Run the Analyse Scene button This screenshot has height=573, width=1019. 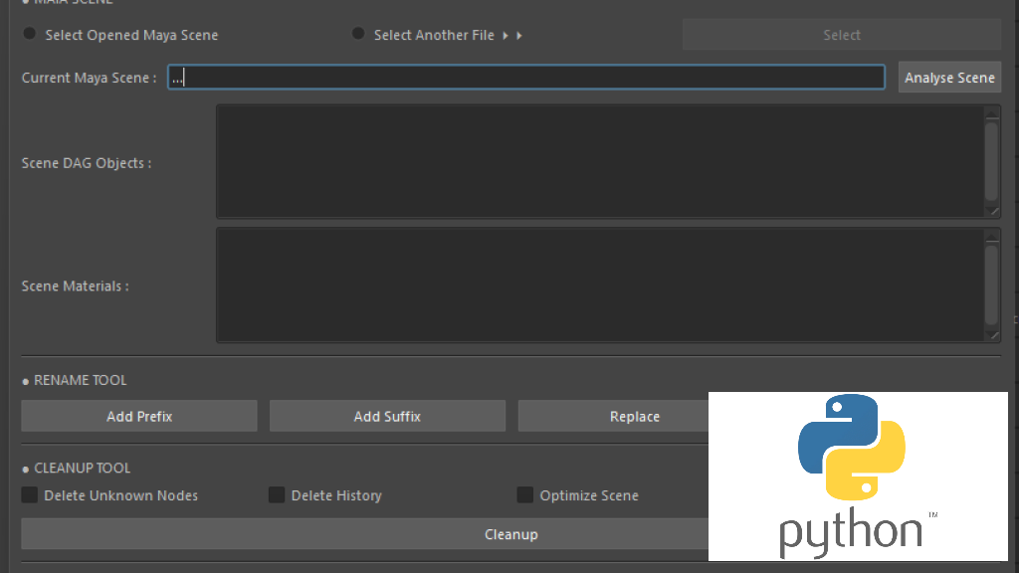point(949,78)
